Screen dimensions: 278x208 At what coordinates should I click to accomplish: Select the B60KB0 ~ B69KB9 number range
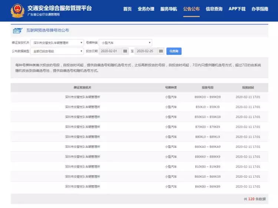pyautogui.click(x=208, y=187)
